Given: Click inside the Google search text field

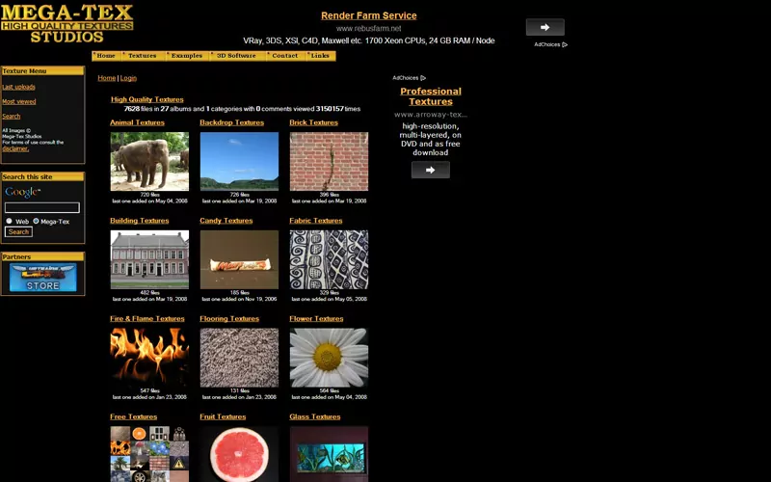Looking at the screenshot, I should 42,207.
